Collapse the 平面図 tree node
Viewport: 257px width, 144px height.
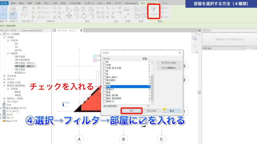tap(4, 37)
